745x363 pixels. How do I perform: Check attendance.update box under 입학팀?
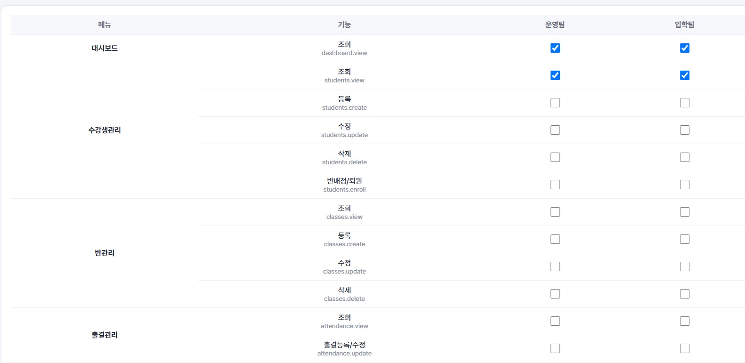(x=685, y=348)
